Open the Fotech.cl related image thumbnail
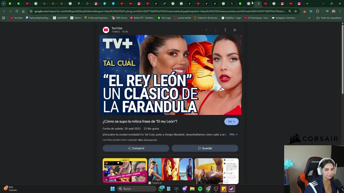344x193 pixels. [171, 169]
